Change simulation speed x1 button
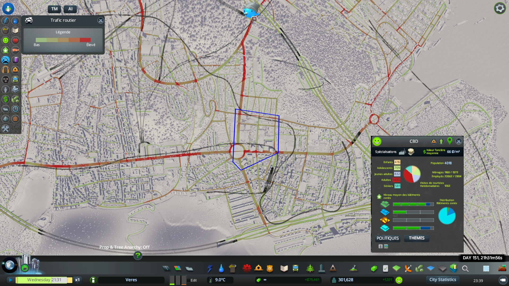The height and width of the screenshot is (286, 509). pyautogui.click(x=77, y=280)
